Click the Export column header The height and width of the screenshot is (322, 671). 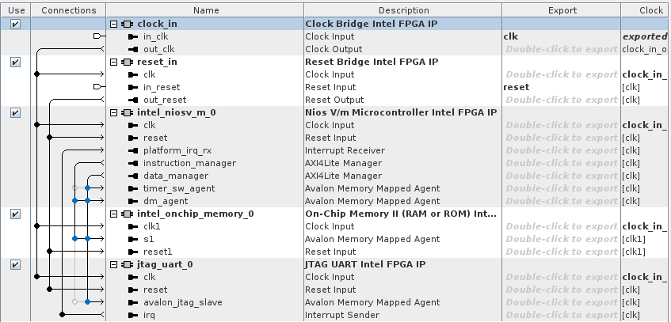pos(562,10)
